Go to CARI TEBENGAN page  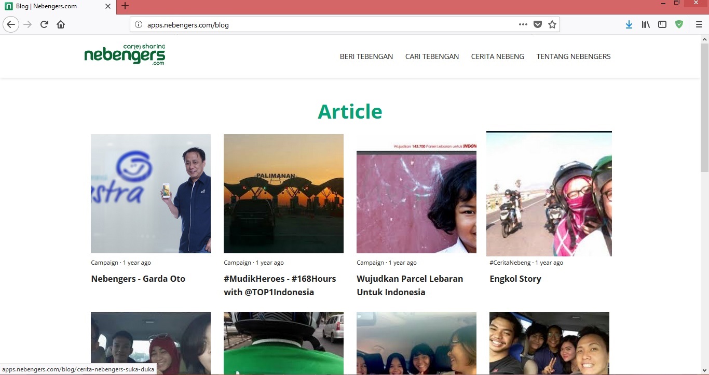[432, 56]
